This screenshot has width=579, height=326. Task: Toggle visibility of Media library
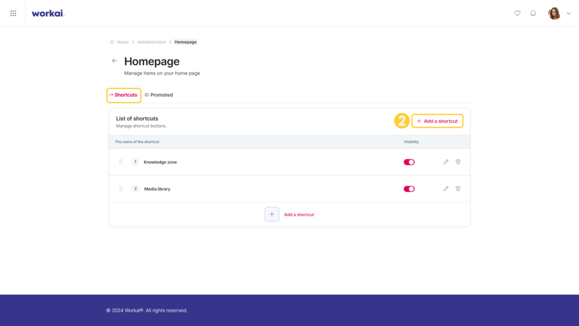409,189
